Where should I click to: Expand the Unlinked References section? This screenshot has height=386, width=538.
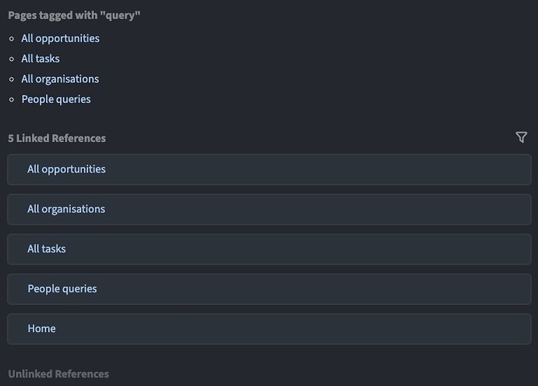(x=58, y=374)
